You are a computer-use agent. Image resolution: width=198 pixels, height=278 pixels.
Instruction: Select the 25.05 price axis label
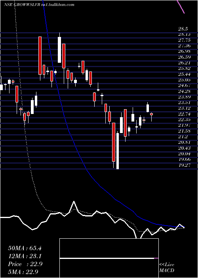pos(184,80)
